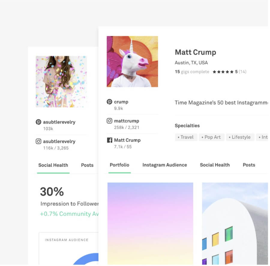Select the Lifestyle specialty tag
Viewport: 270px width, 266px height.
coord(240,137)
